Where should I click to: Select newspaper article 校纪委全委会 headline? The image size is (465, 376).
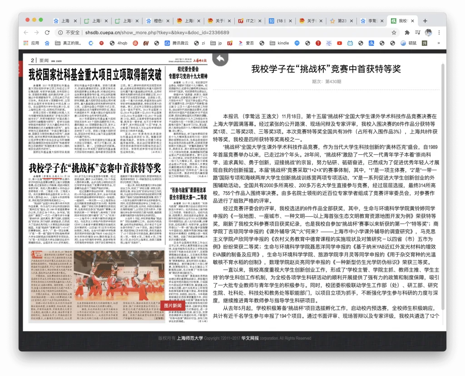(x=188, y=72)
